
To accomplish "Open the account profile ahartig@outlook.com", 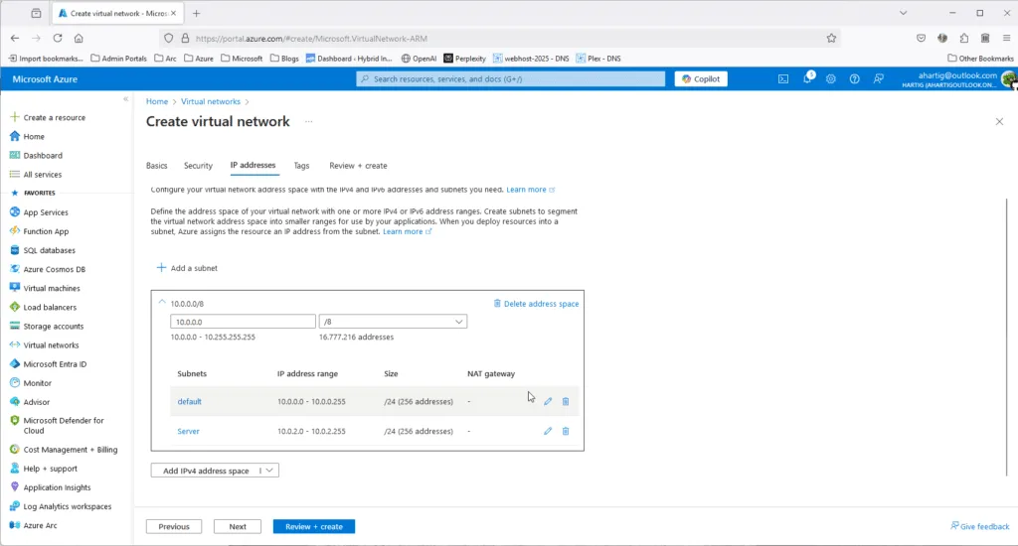I will (959, 79).
